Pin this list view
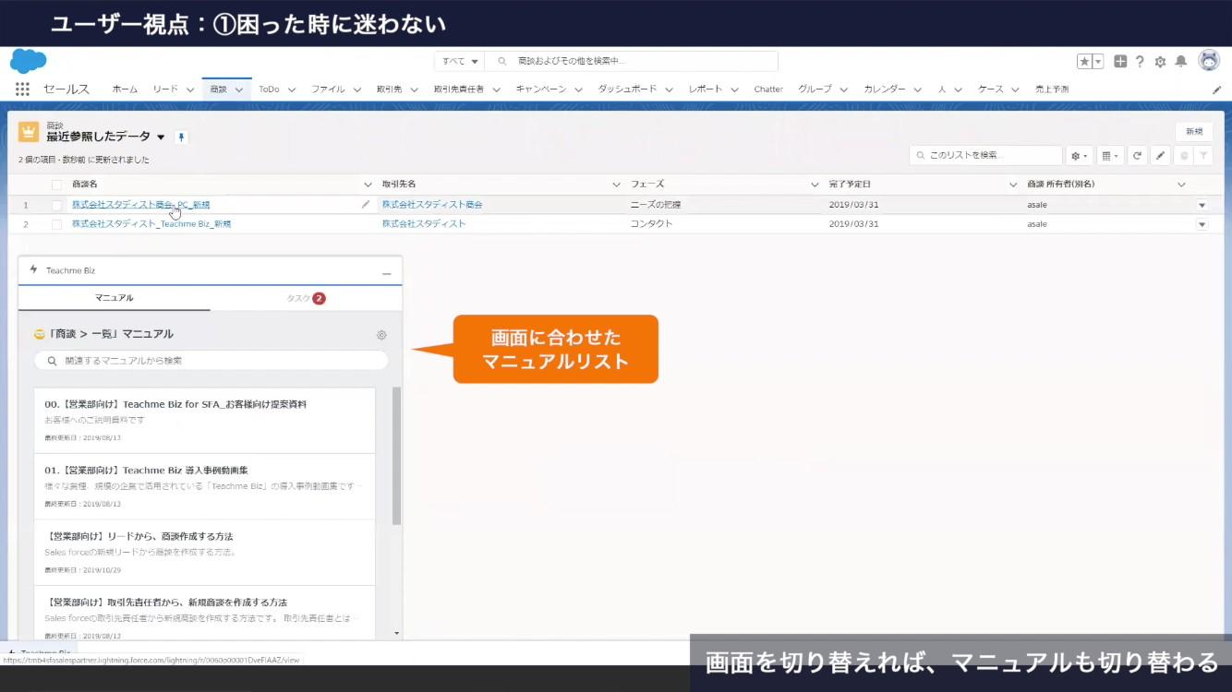The height and width of the screenshot is (692, 1232). [182, 137]
